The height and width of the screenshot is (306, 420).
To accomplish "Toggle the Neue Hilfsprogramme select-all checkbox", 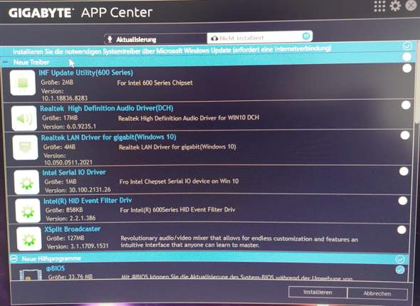I will click(x=399, y=259).
